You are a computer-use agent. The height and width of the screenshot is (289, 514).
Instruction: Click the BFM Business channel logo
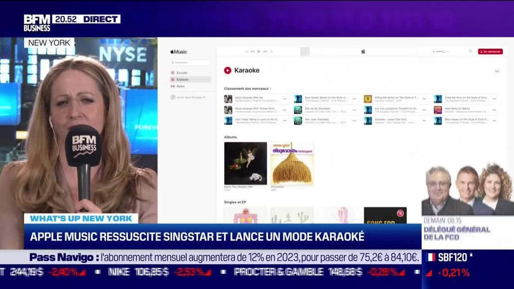point(37,23)
